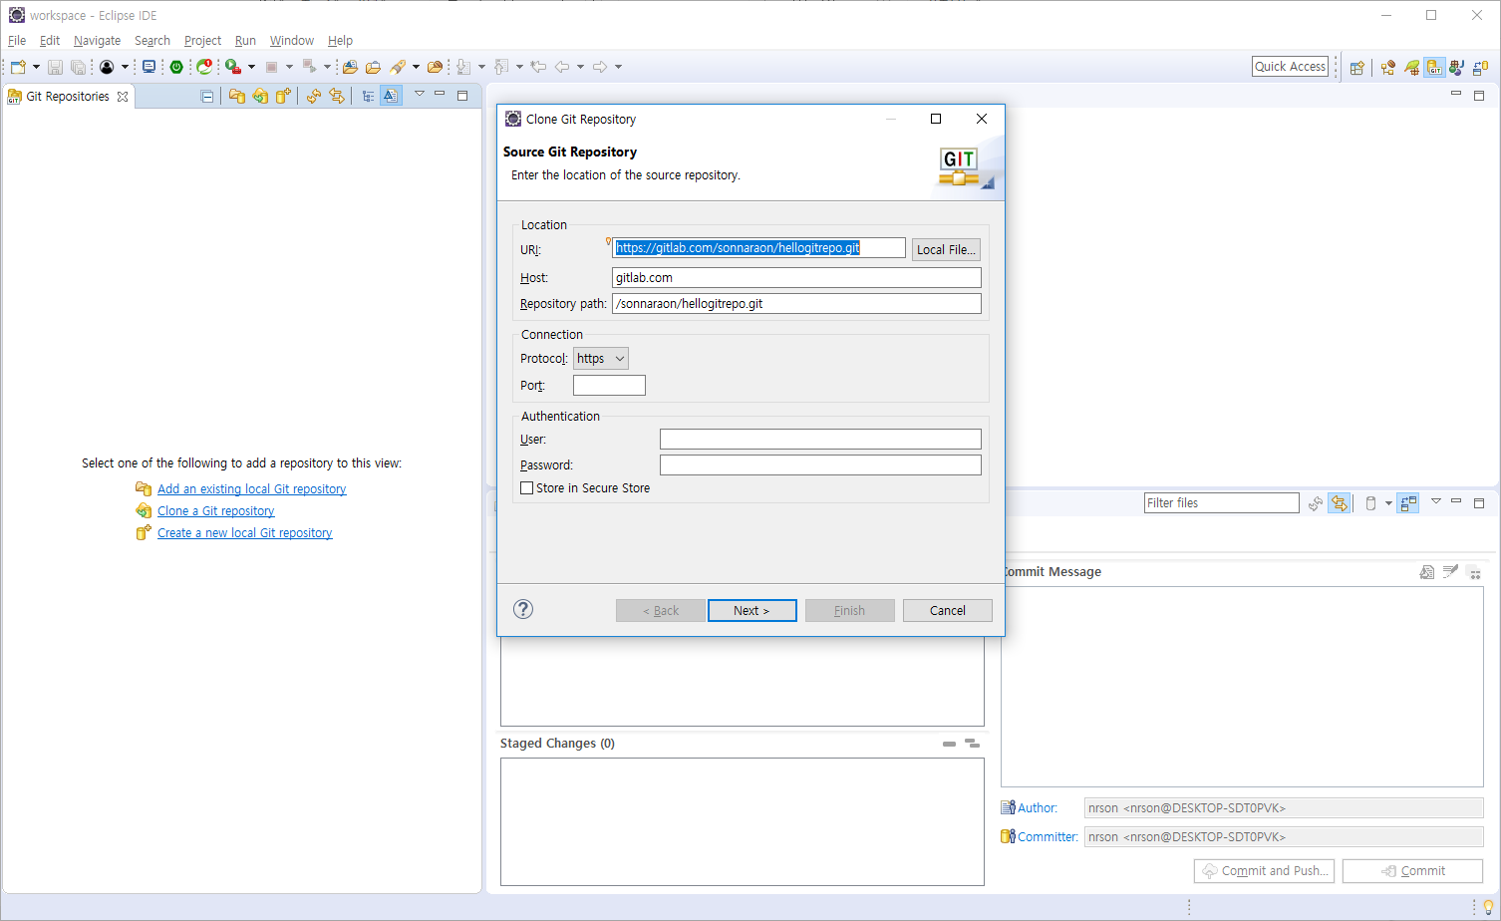Open the File menu
The width and height of the screenshot is (1501, 921).
[17, 41]
